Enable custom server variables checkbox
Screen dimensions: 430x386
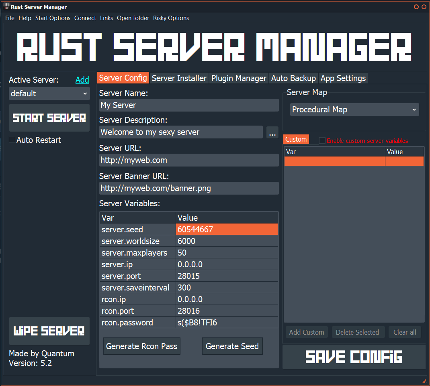pos(322,140)
